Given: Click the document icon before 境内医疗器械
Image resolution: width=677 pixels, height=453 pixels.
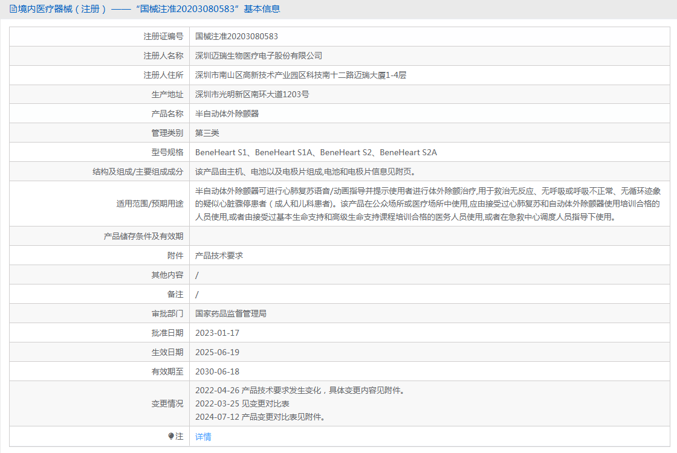Looking at the screenshot, I should point(13,9).
